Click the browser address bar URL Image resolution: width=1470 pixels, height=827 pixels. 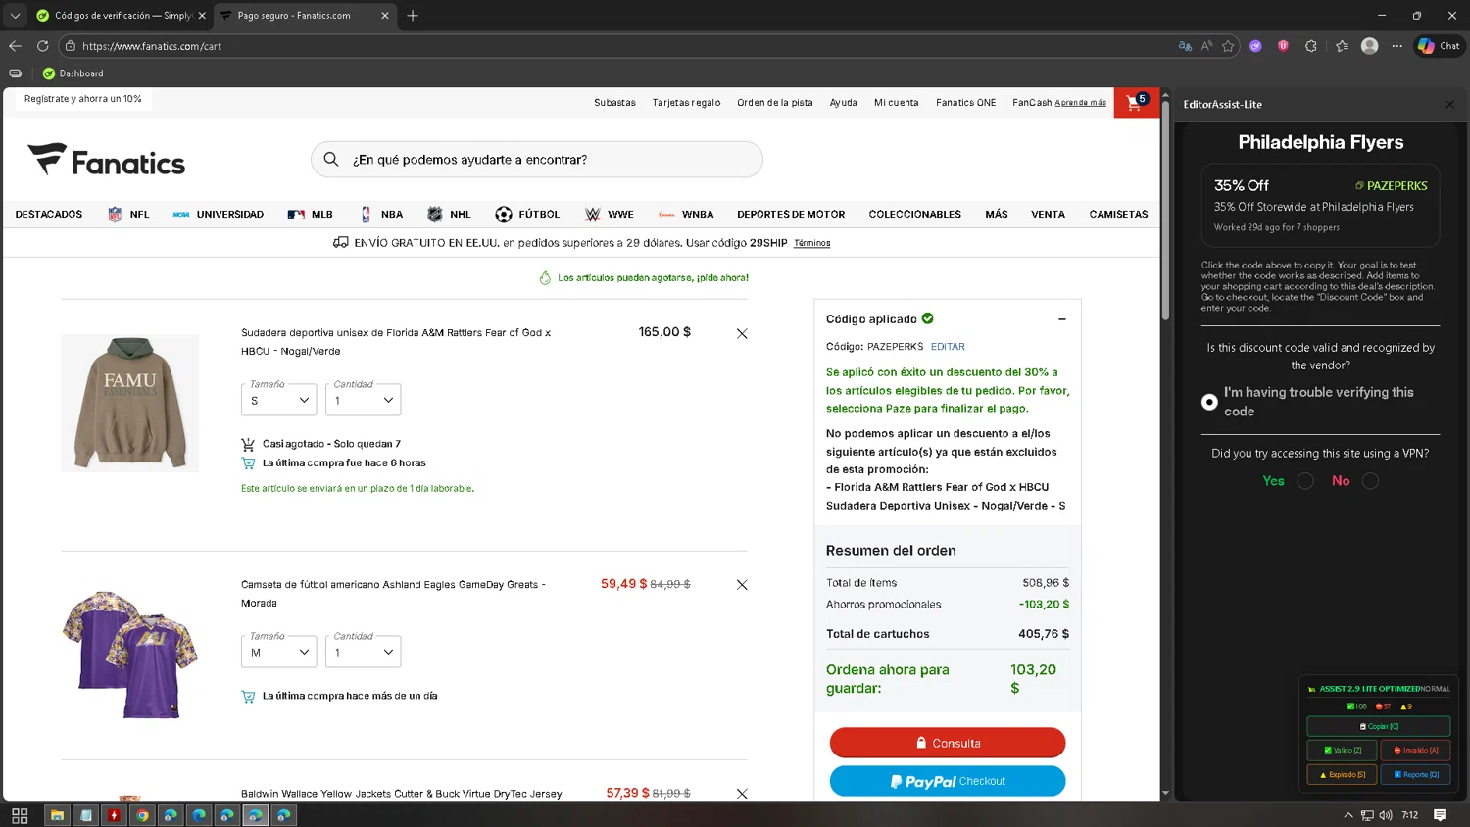click(x=152, y=46)
